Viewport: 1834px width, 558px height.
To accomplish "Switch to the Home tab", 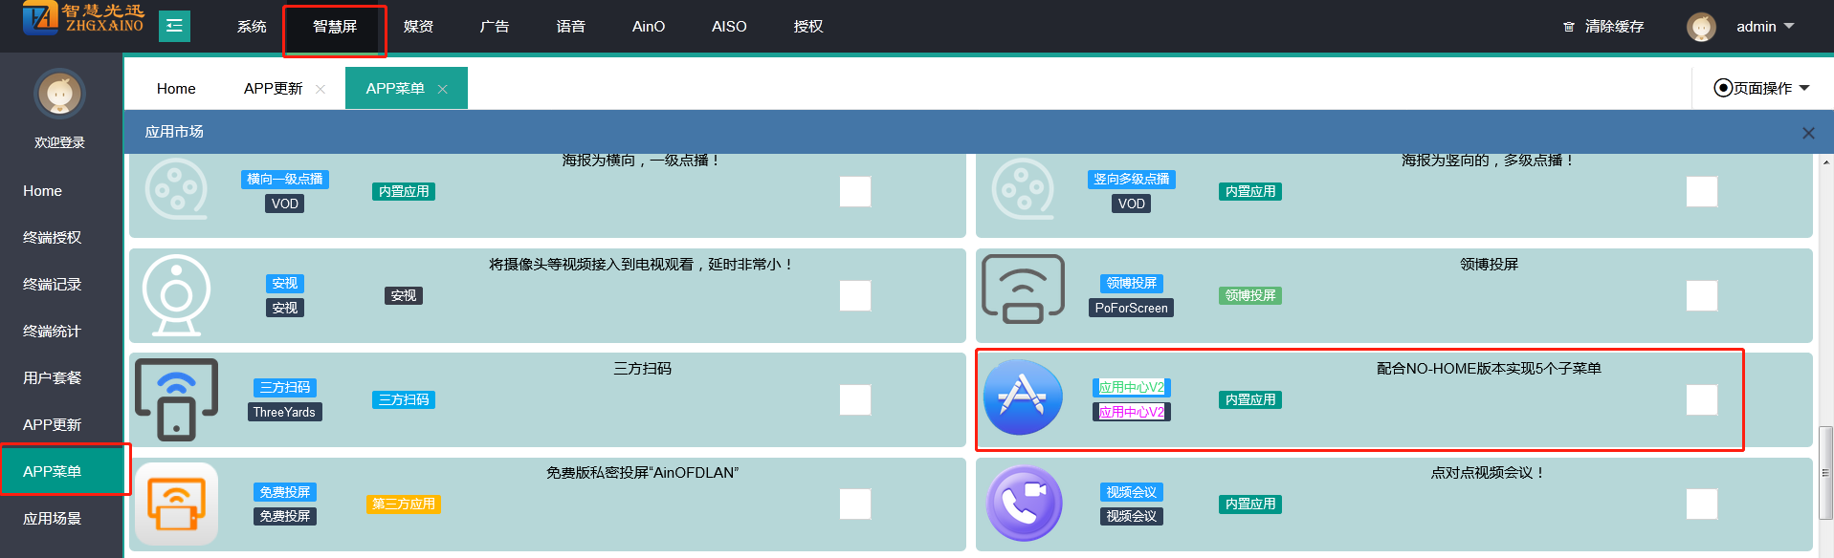I will point(176,88).
